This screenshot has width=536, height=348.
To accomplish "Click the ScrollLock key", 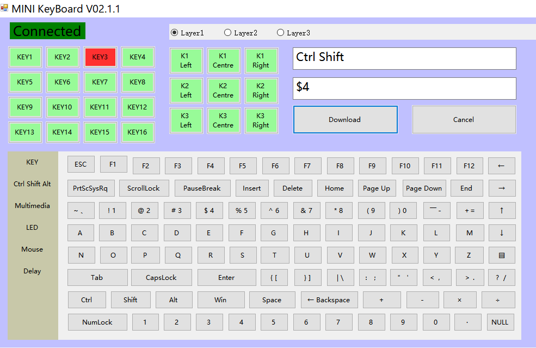I will click(x=144, y=188).
